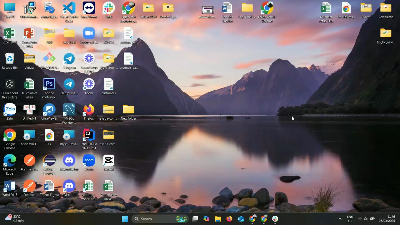Select the Store_Boss folder
This screenshot has width=400, height=225.
tap(109, 61)
